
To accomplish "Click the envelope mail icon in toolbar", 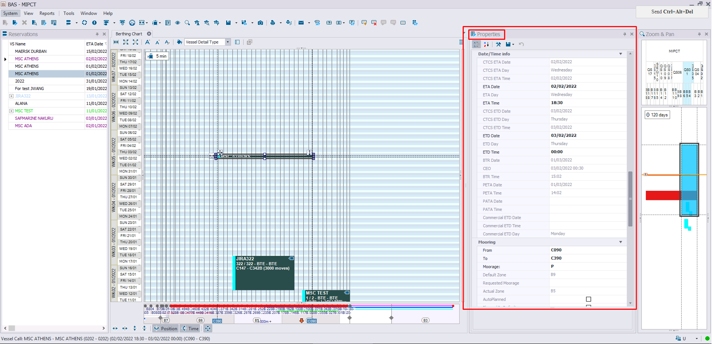I will click(x=301, y=23).
